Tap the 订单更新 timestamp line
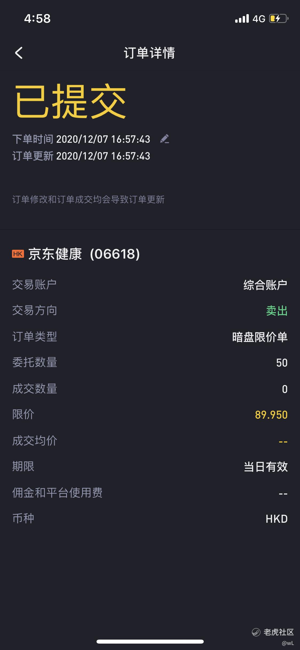Image resolution: width=300 pixels, height=650 pixels. (x=81, y=156)
